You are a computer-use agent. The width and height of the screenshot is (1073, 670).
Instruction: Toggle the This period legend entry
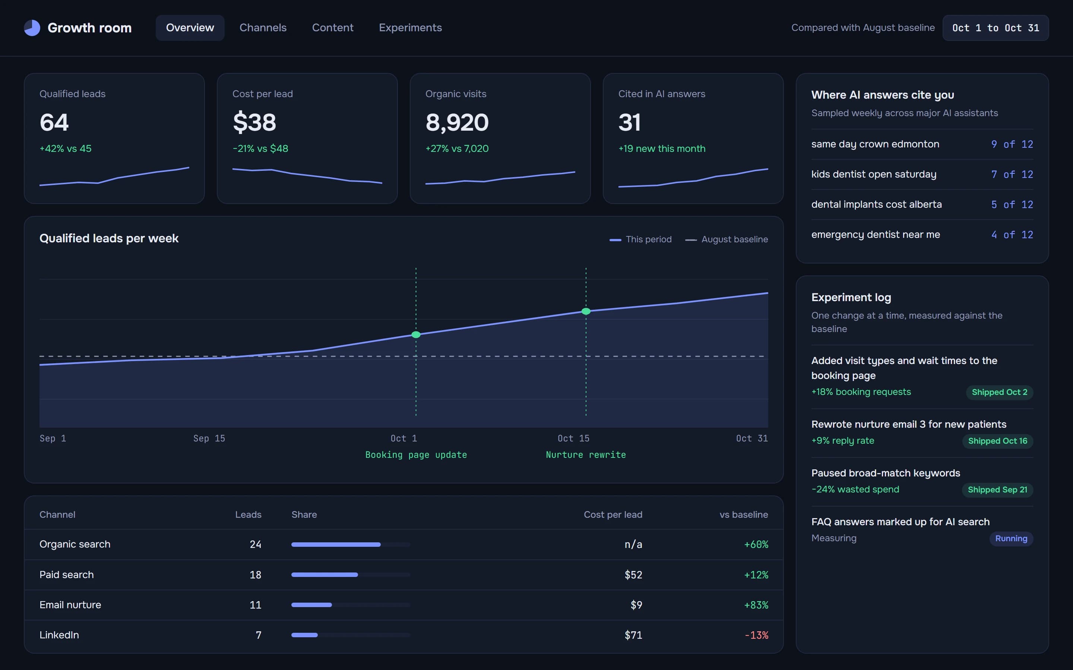[x=640, y=239]
